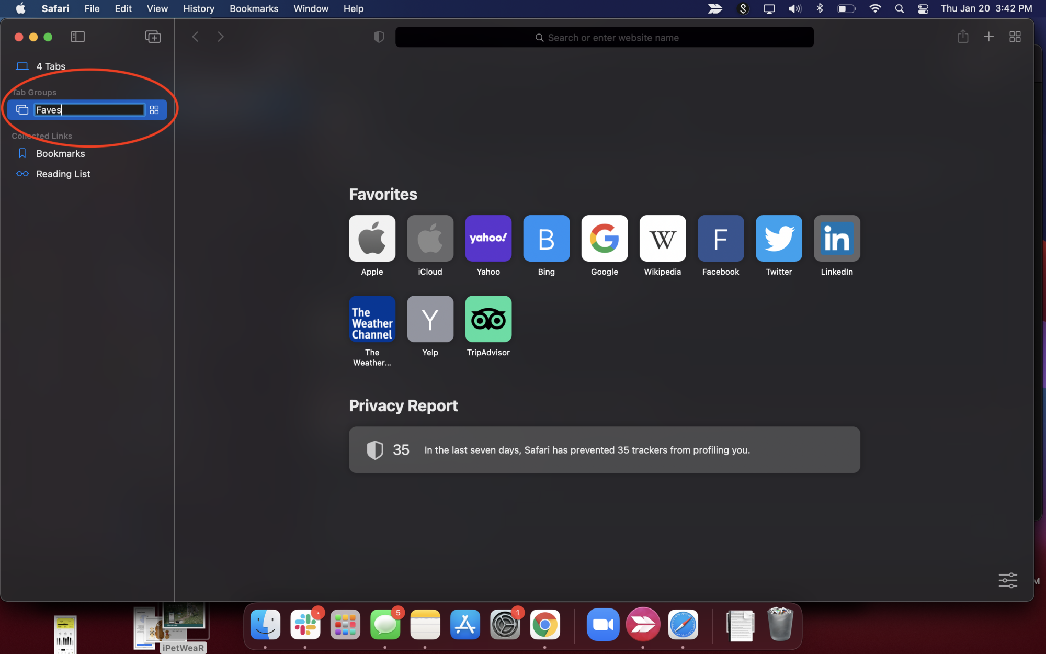Open App Store from the Dock
Image resolution: width=1046 pixels, height=654 pixels.
(x=464, y=624)
